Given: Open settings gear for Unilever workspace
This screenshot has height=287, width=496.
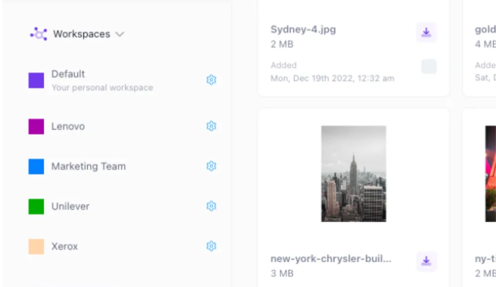Looking at the screenshot, I should 211,206.
